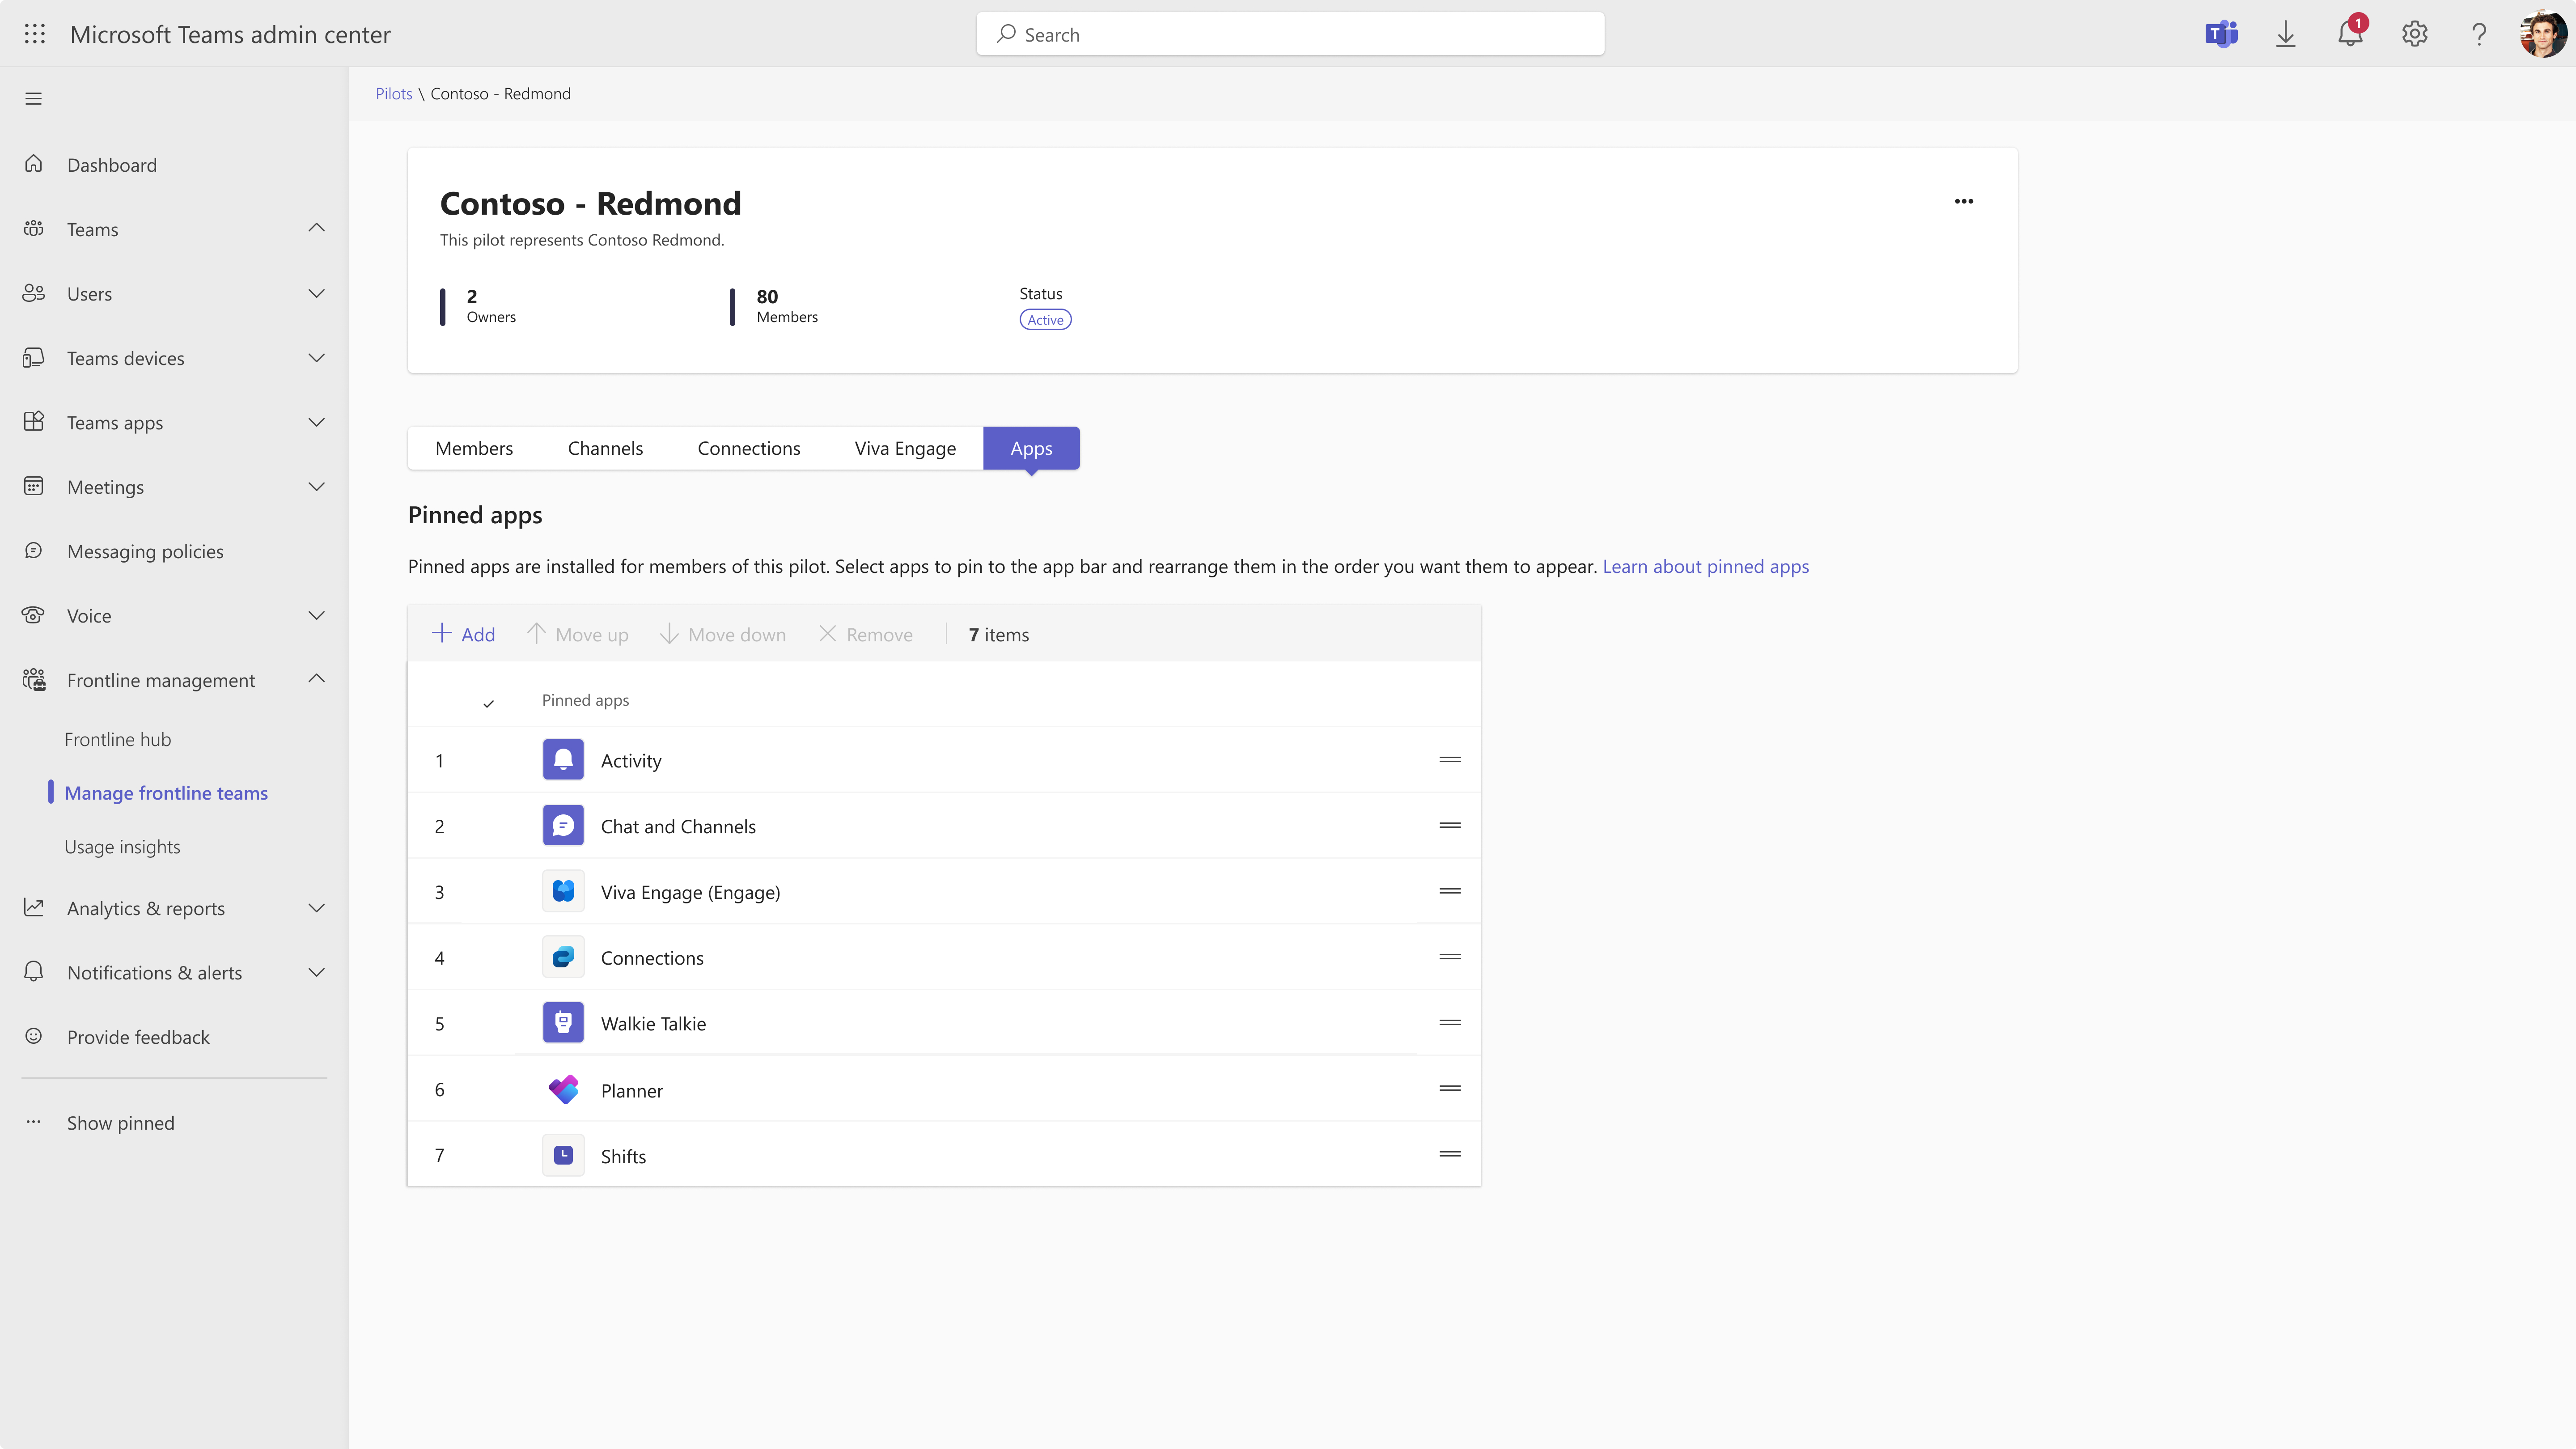Click the Teams app icon in header
The height and width of the screenshot is (1449, 2576).
2221,34
